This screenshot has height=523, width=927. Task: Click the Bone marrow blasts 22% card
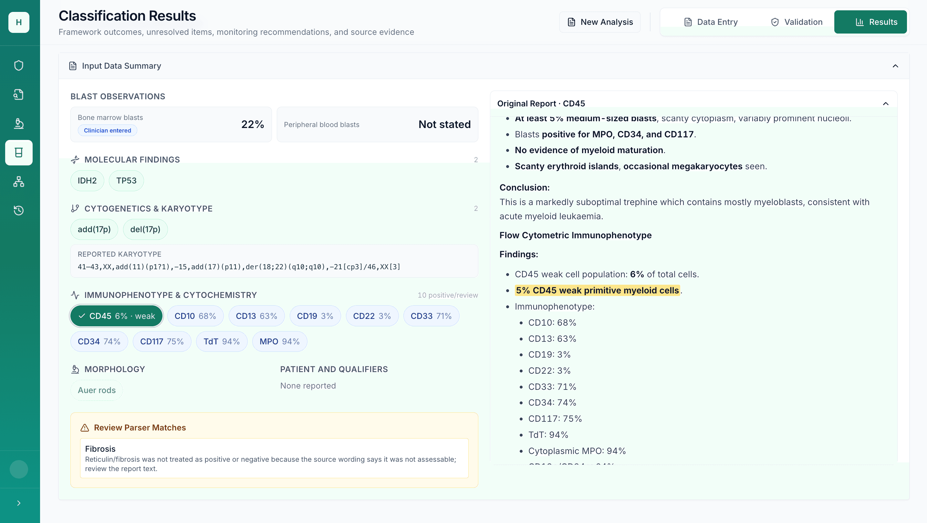pyautogui.click(x=171, y=125)
